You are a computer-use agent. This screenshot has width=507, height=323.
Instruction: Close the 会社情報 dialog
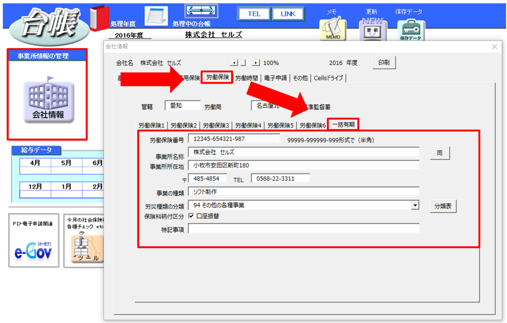495,46
